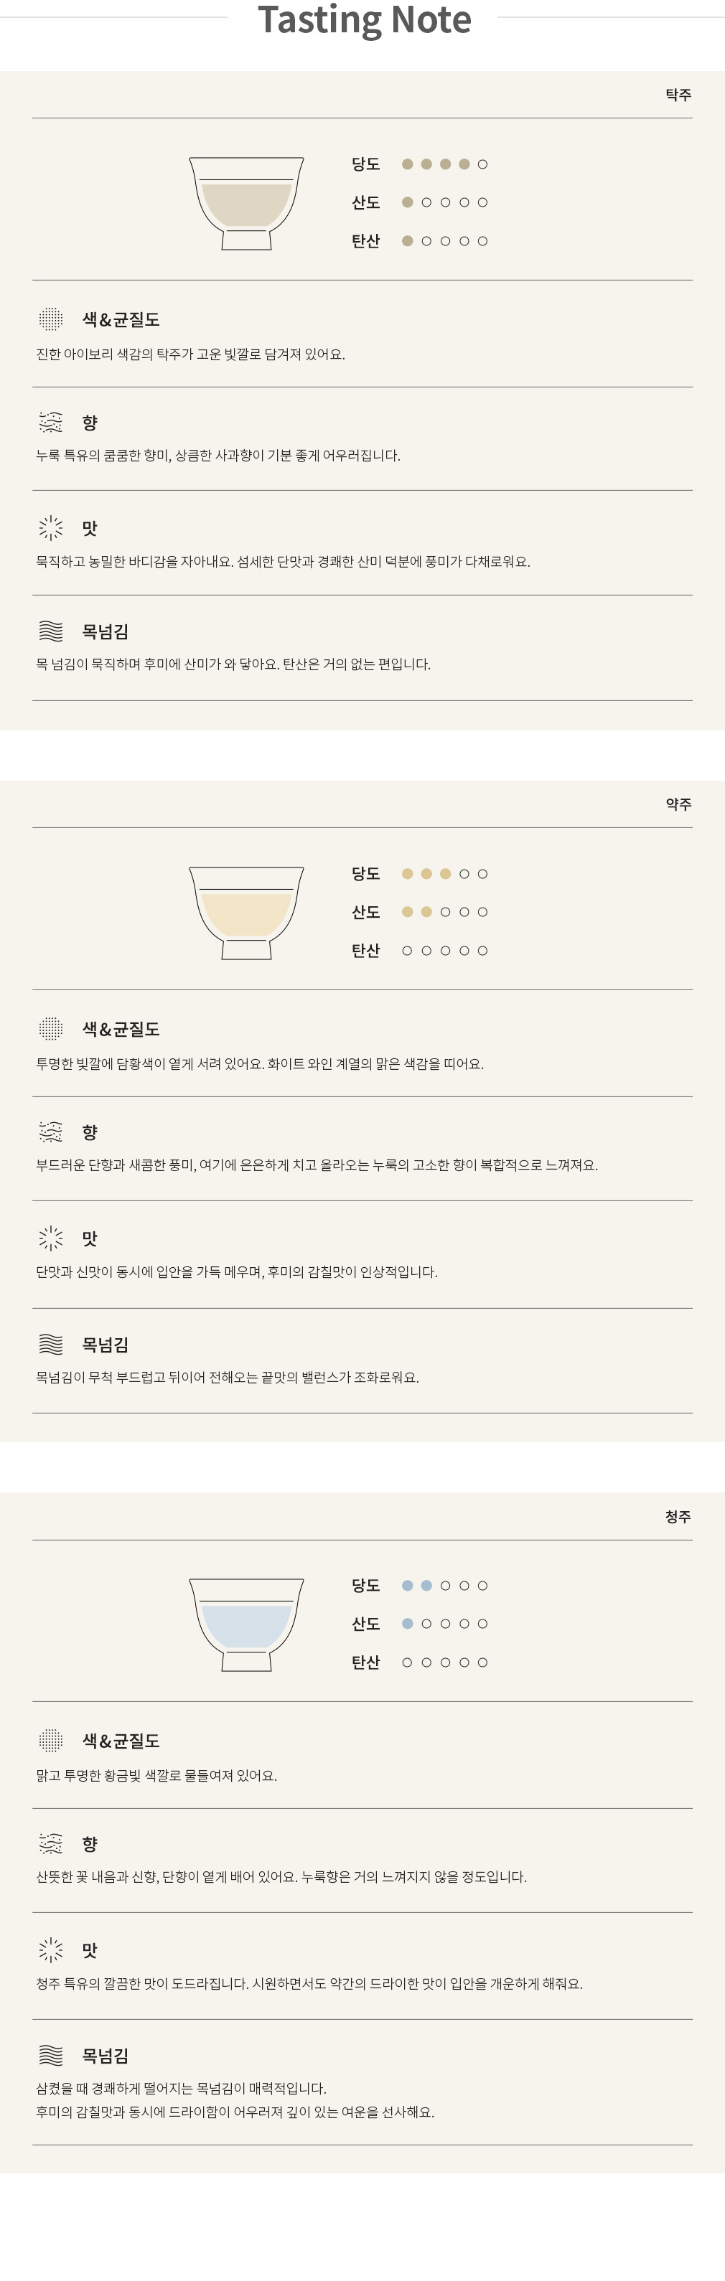Click the 약주 section label

tap(678, 804)
